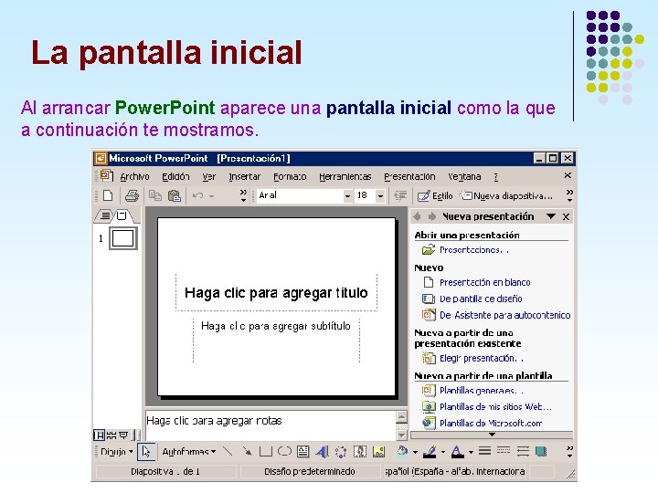This screenshot has height=493, width=658.
Task: Click De plantilla de diseño link
Action: (x=481, y=299)
